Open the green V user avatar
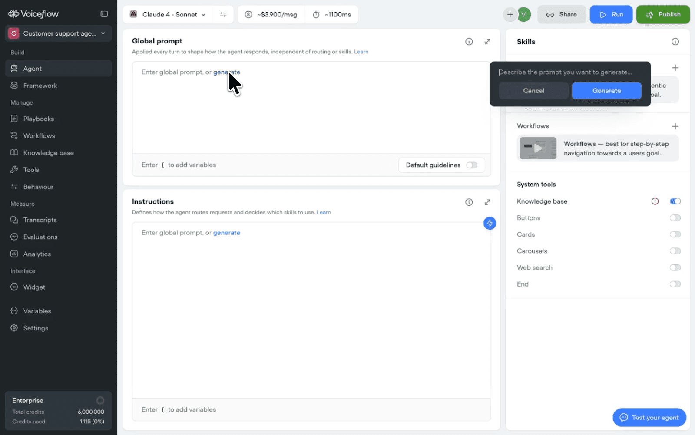 524,14
